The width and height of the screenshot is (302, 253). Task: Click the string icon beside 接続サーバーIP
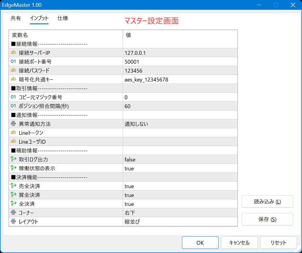point(13,52)
